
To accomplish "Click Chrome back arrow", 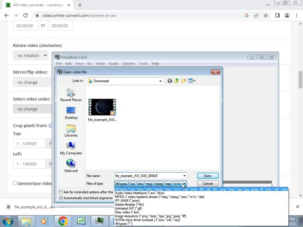I will point(7,15).
